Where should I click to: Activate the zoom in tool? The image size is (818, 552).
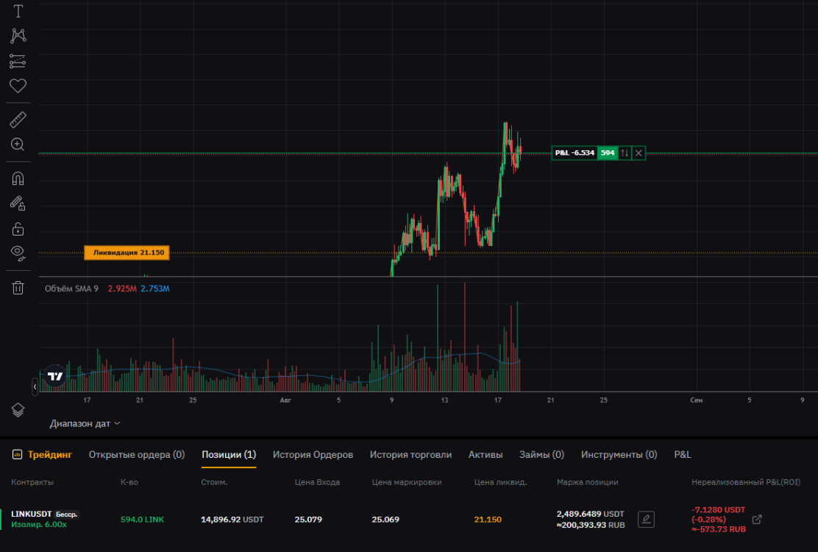pyautogui.click(x=18, y=144)
